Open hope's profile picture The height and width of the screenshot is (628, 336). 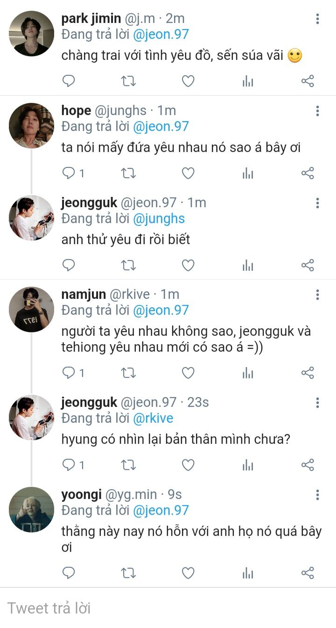(x=31, y=126)
